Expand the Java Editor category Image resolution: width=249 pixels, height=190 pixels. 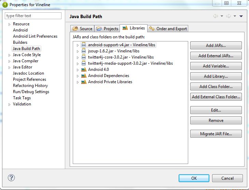coord(9,67)
